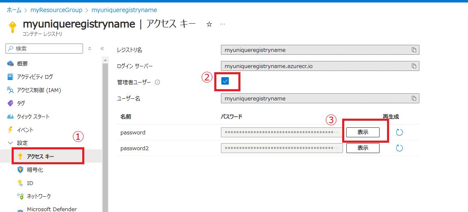Click myuniqueregistryname breadcrumb link
Image resolution: width=468 pixels, height=212 pixels.
(124, 10)
